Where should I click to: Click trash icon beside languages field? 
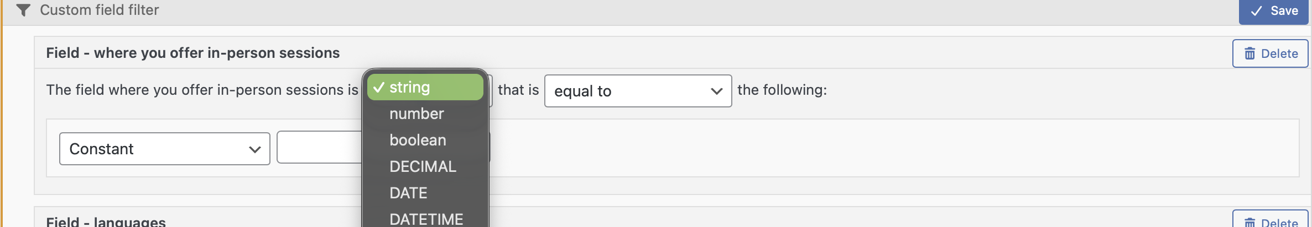tap(1249, 222)
